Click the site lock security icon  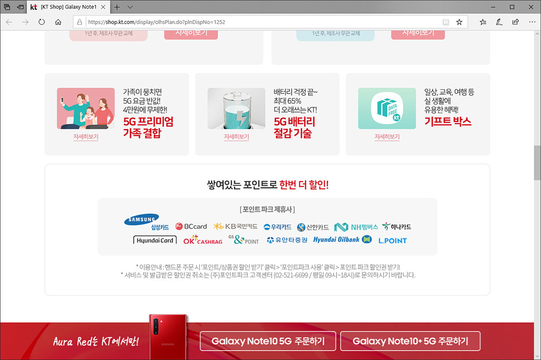click(x=80, y=22)
